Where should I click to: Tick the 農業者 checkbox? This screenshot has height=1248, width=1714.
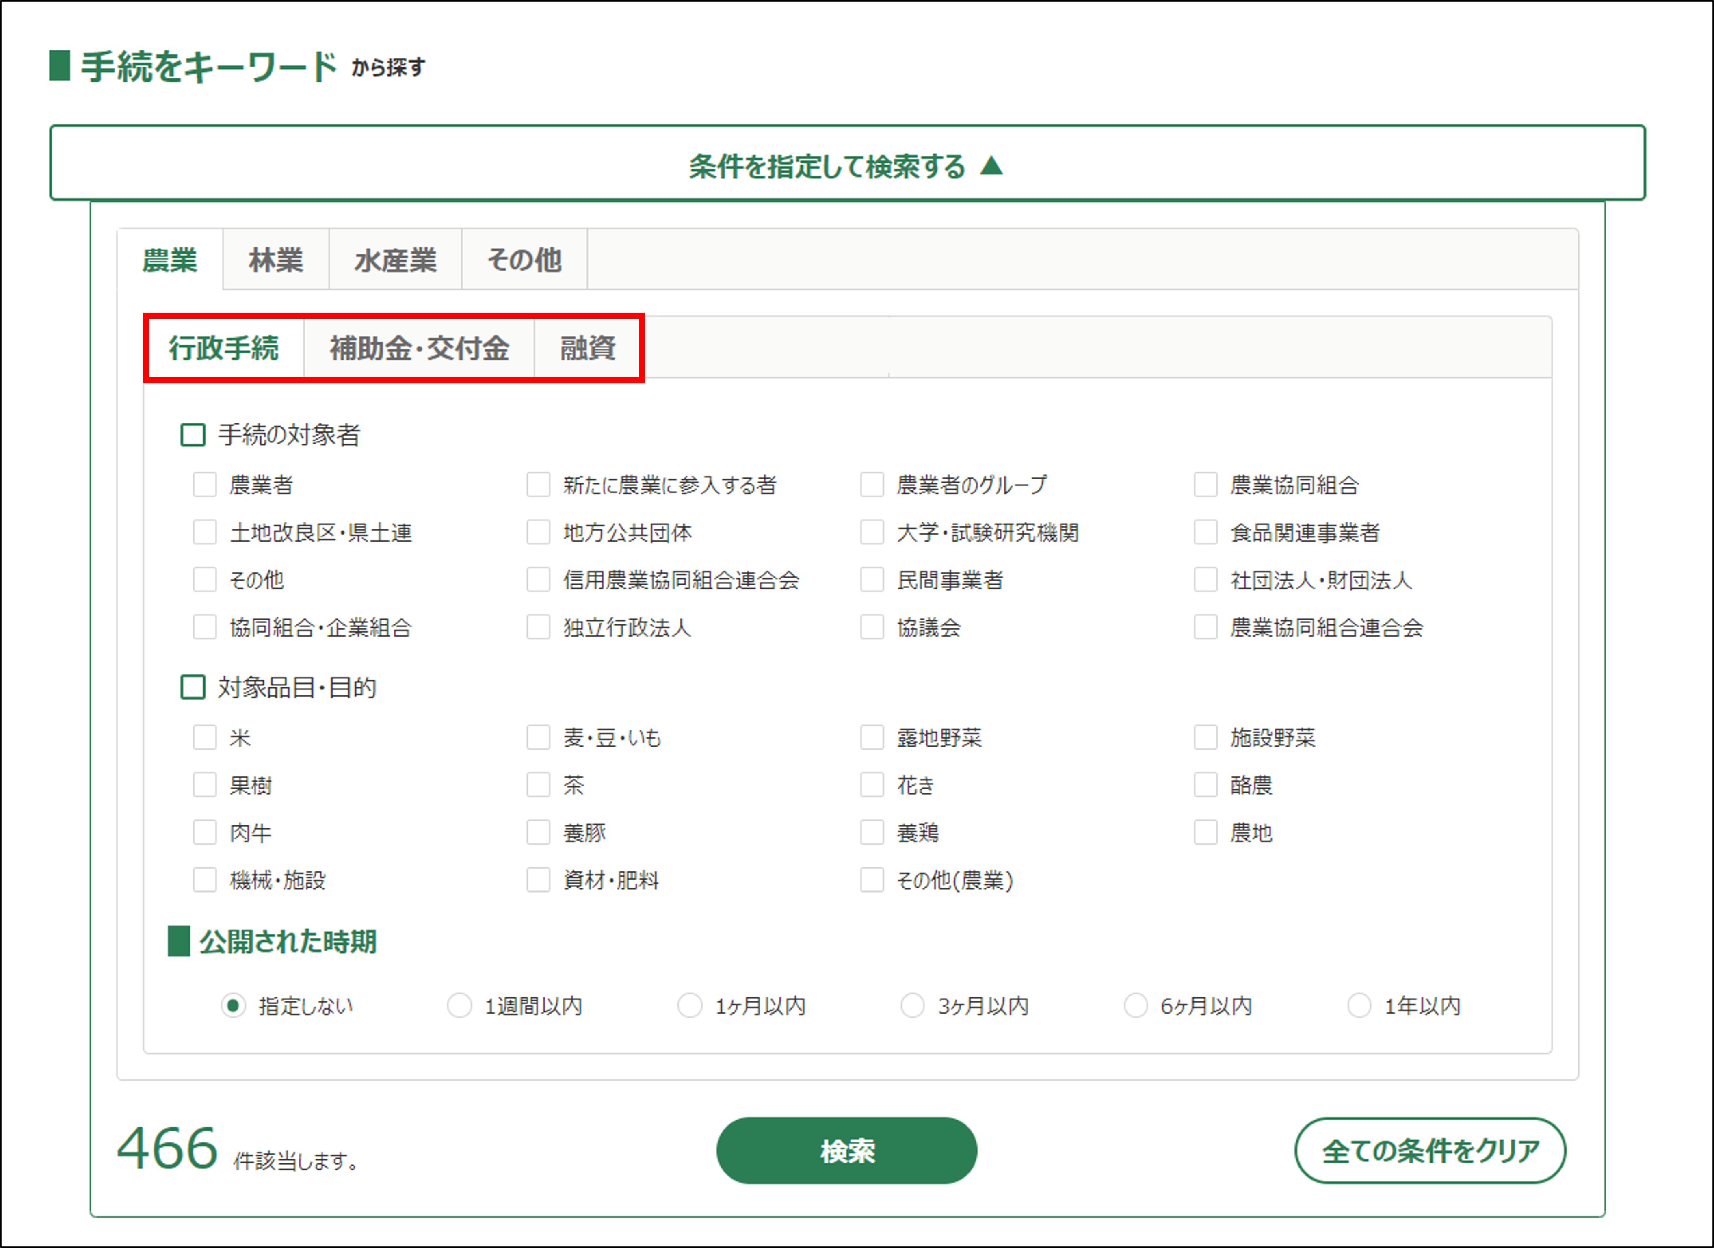205,485
